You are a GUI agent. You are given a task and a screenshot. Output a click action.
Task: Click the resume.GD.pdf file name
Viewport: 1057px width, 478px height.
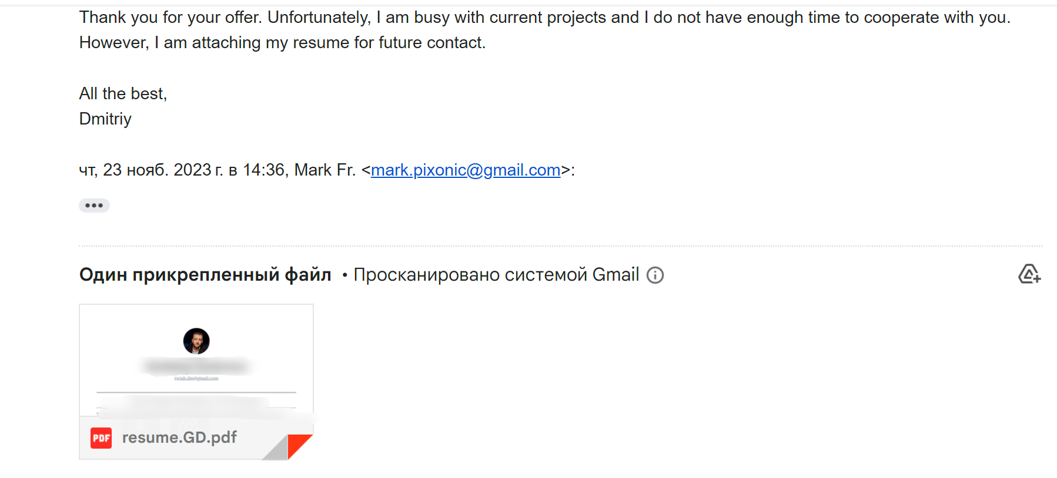(x=179, y=437)
